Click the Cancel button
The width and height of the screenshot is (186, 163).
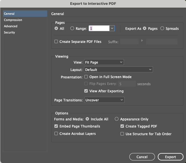[142, 157]
